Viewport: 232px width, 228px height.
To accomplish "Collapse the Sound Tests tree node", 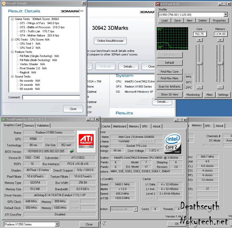I will point(12,77).
